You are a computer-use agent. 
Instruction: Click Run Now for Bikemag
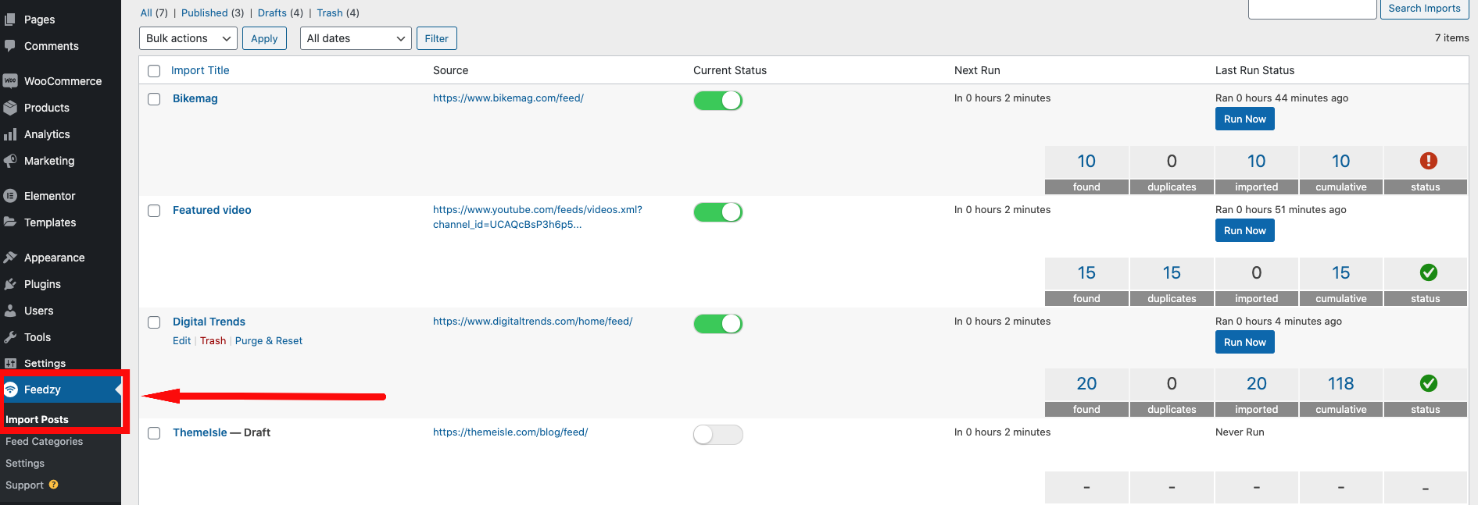1244,119
